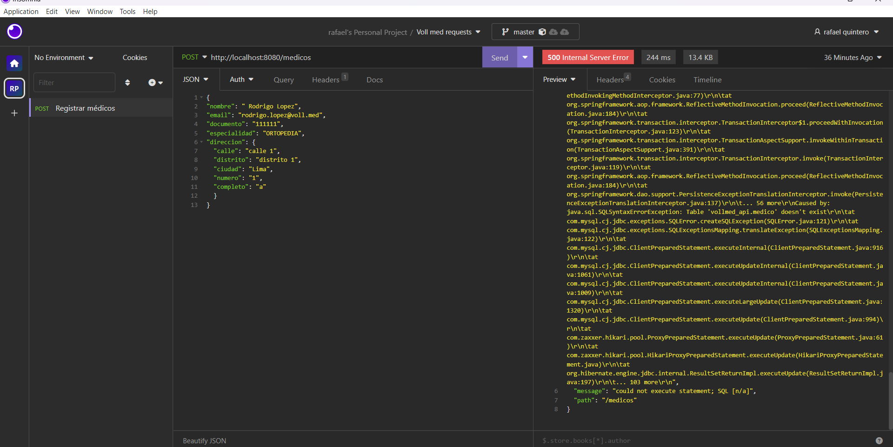893x447 pixels.
Task: Click the request URL field
Action: coord(344,58)
